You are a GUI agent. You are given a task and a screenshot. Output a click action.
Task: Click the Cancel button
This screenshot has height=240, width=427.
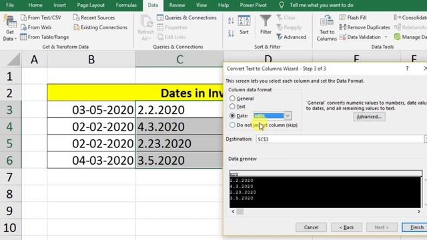(x=311, y=227)
